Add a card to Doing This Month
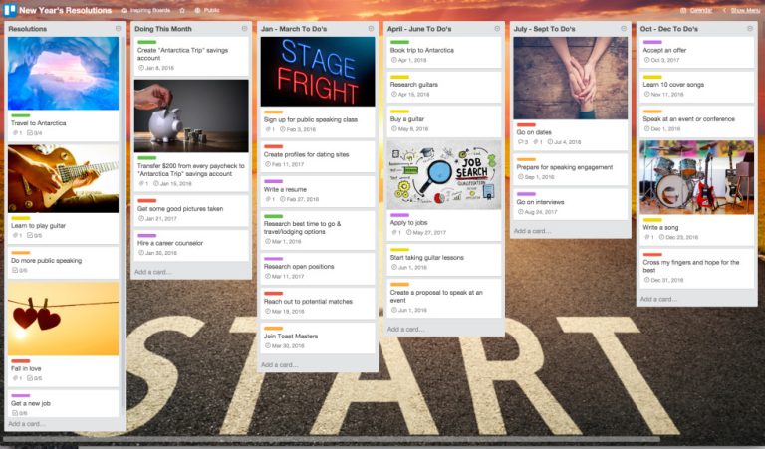Image resolution: width=765 pixels, height=449 pixels. coord(152,272)
